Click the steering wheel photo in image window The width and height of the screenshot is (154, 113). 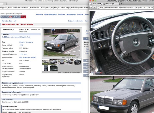(x=122, y=43)
